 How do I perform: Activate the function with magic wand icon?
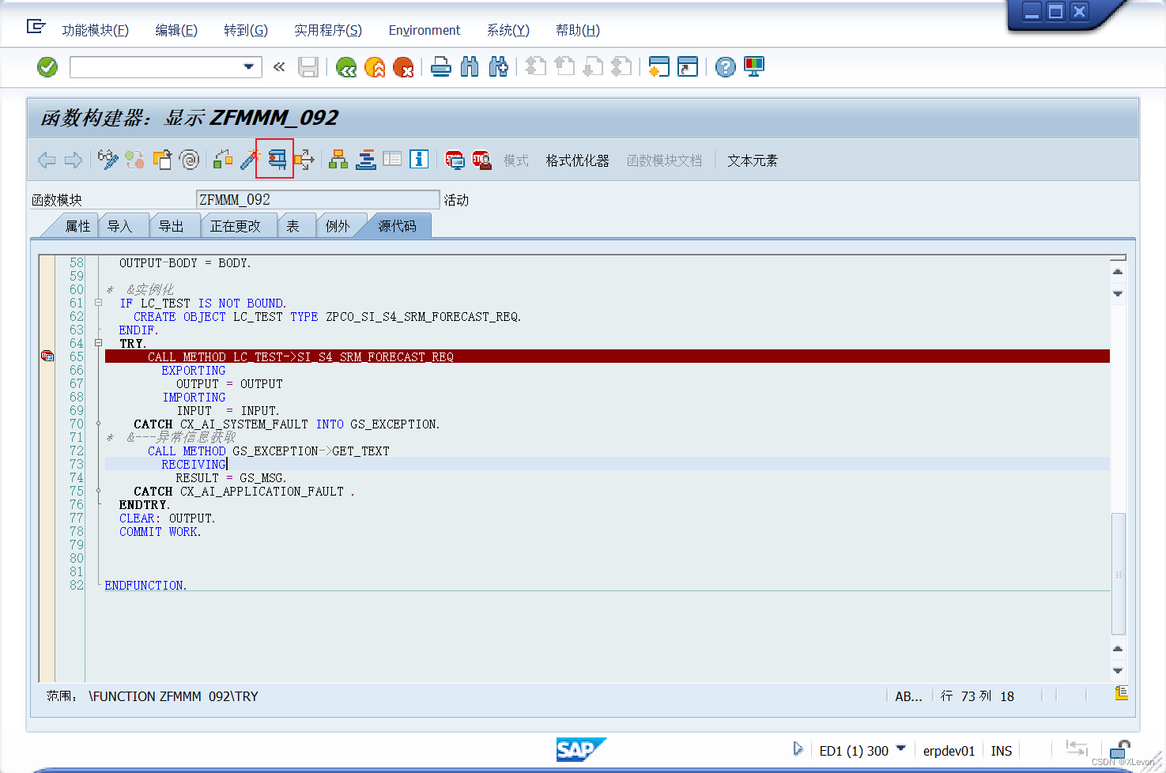(x=250, y=160)
